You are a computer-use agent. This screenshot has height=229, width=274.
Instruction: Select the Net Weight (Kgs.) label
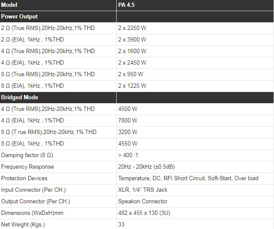pos(23,225)
